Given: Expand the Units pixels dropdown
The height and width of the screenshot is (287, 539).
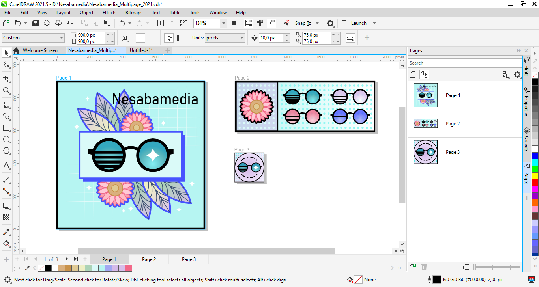Looking at the screenshot, I should (x=241, y=38).
